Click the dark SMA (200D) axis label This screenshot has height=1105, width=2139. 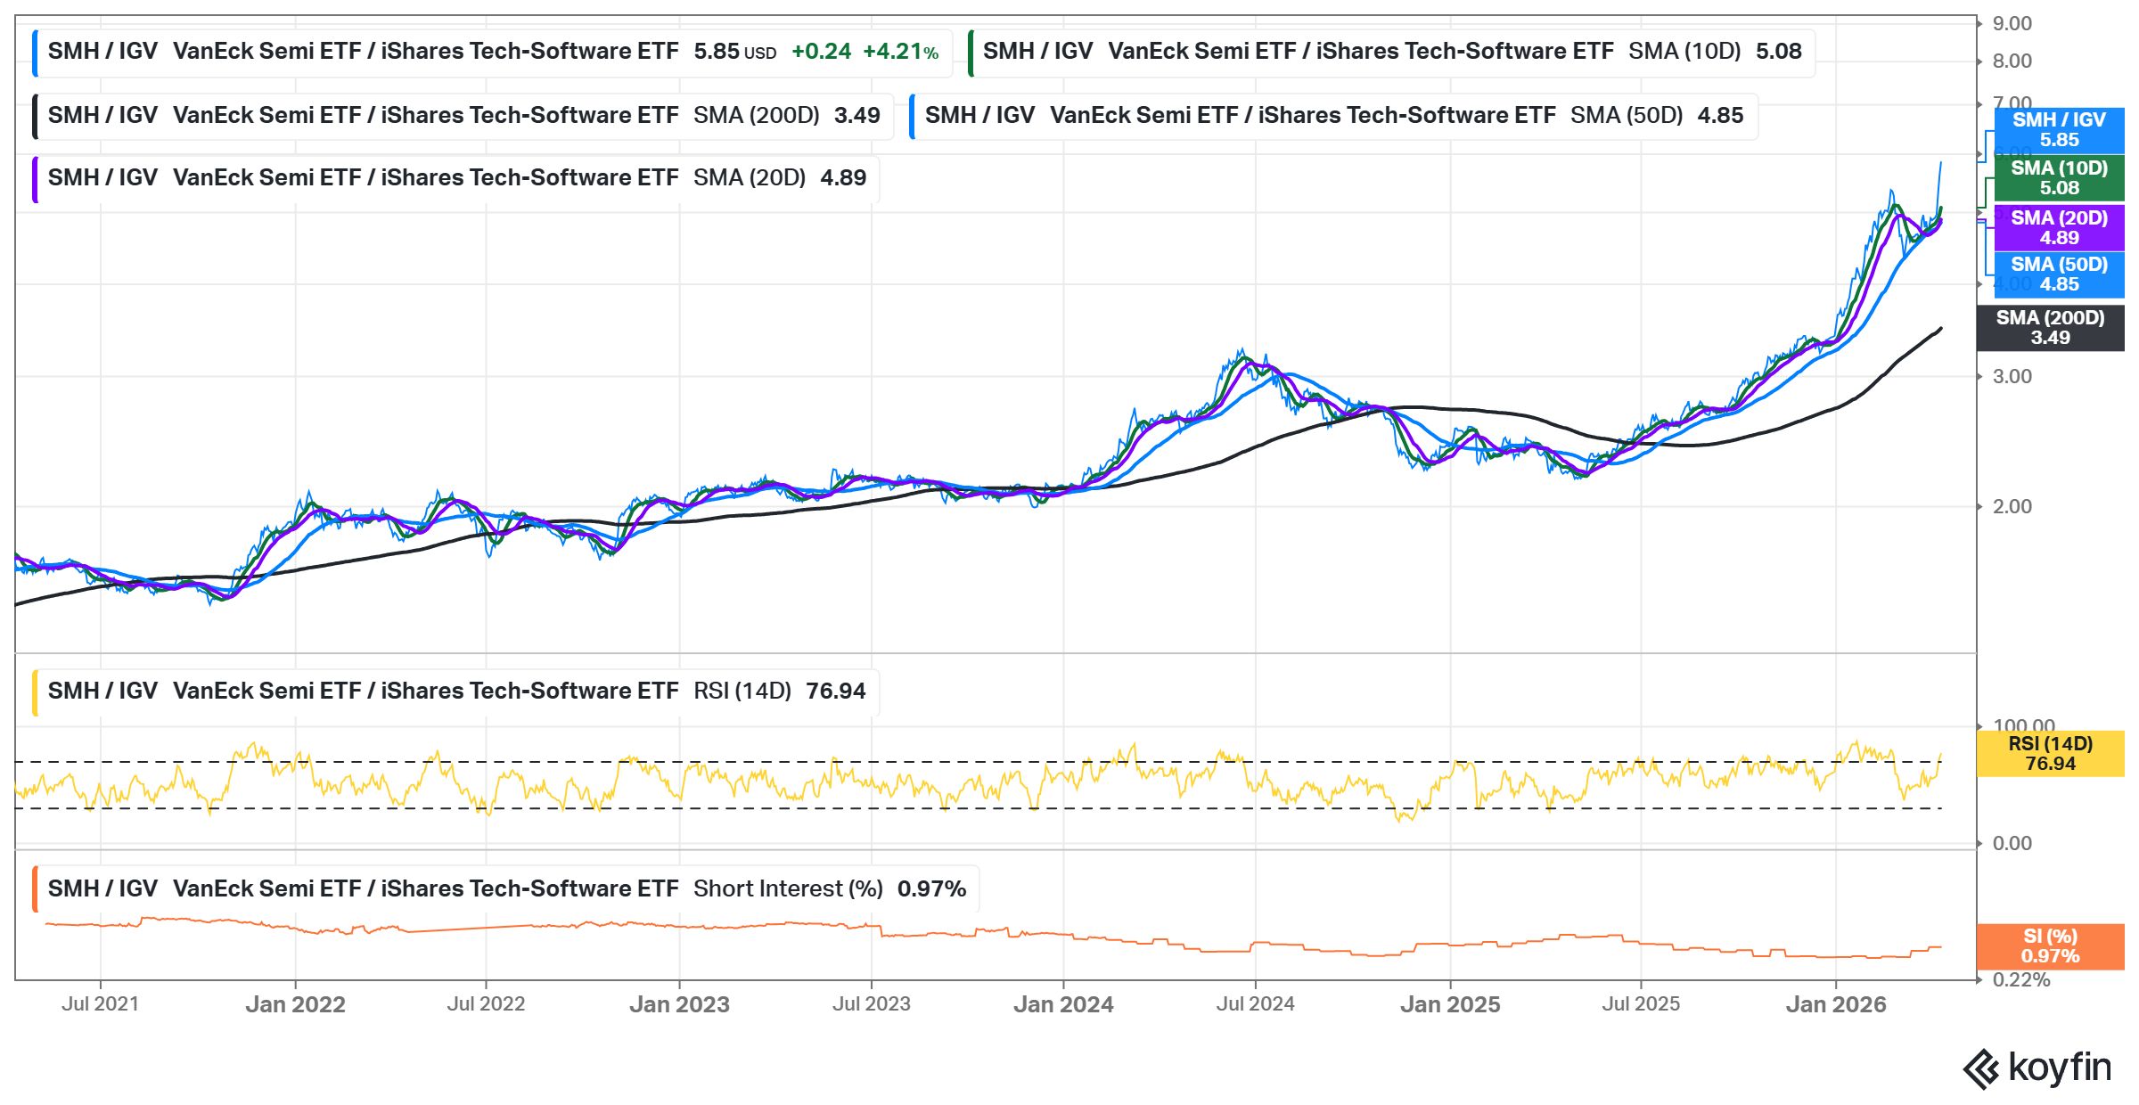click(x=2049, y=328)
